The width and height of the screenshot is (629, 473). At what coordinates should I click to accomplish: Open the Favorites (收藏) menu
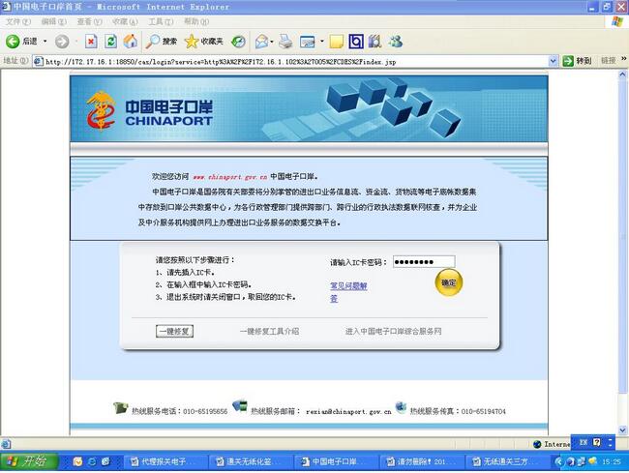[x=125, y=21]
